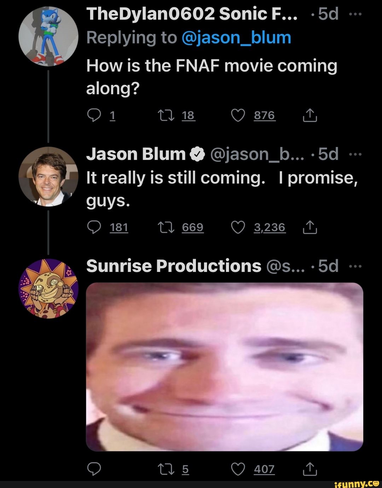View the stretched face image attachment

point(225,367)
